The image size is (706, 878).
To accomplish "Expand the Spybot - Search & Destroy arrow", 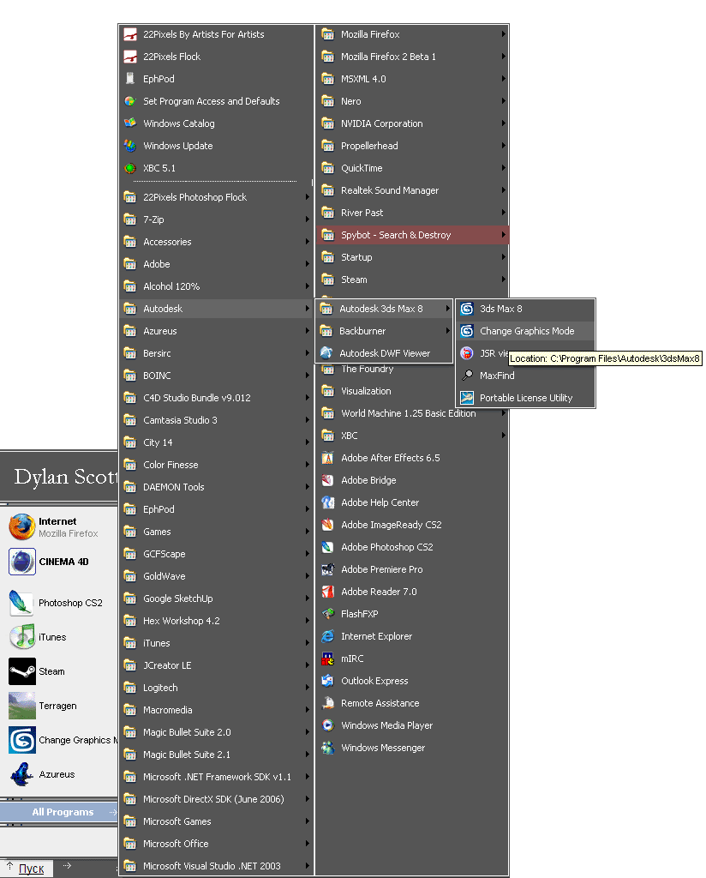I will [504, 235].
